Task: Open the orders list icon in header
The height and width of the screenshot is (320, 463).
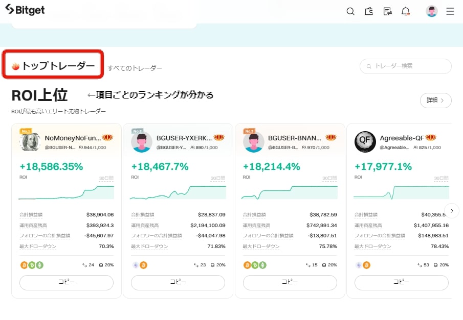Action: click(387, 11)
